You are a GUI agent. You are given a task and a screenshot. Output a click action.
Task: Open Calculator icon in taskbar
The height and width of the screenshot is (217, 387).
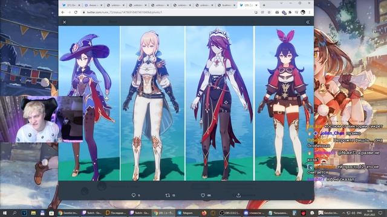point(294,213)
